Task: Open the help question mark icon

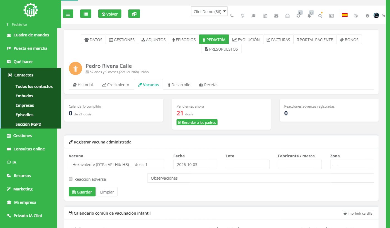Action: point(367,16)
